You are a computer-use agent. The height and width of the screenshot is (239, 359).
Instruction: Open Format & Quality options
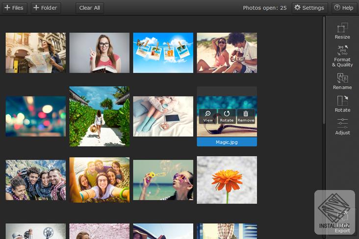(342, 56)
